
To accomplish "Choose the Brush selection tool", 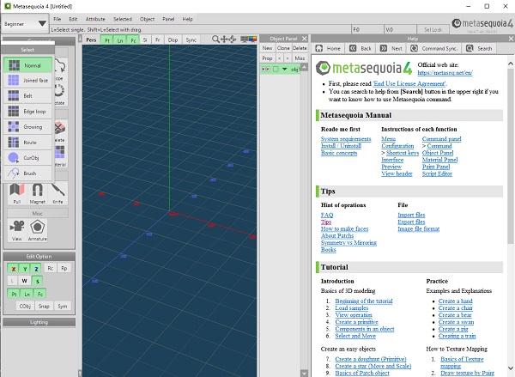I will (x=28, y=173).
